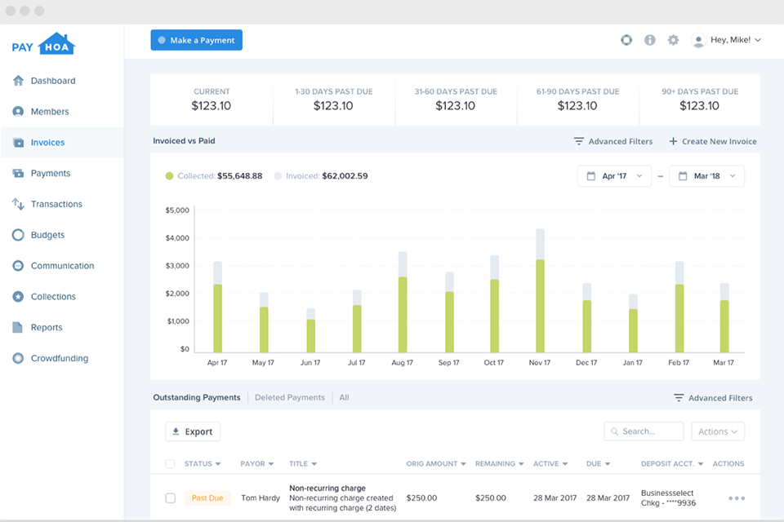784x522 pixels.
Task: Navigate to Communication in the sidebar
Action: 59,265
